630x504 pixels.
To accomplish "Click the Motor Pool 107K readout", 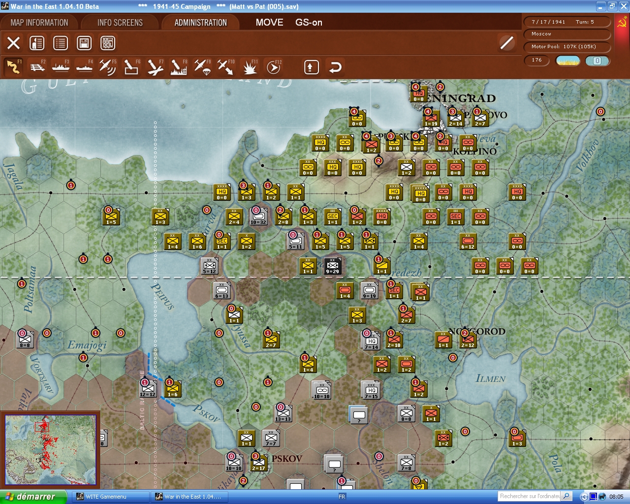I will (x=567, y=47).
